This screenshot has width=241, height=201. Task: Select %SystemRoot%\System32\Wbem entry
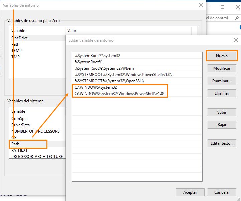pos(137,68)
